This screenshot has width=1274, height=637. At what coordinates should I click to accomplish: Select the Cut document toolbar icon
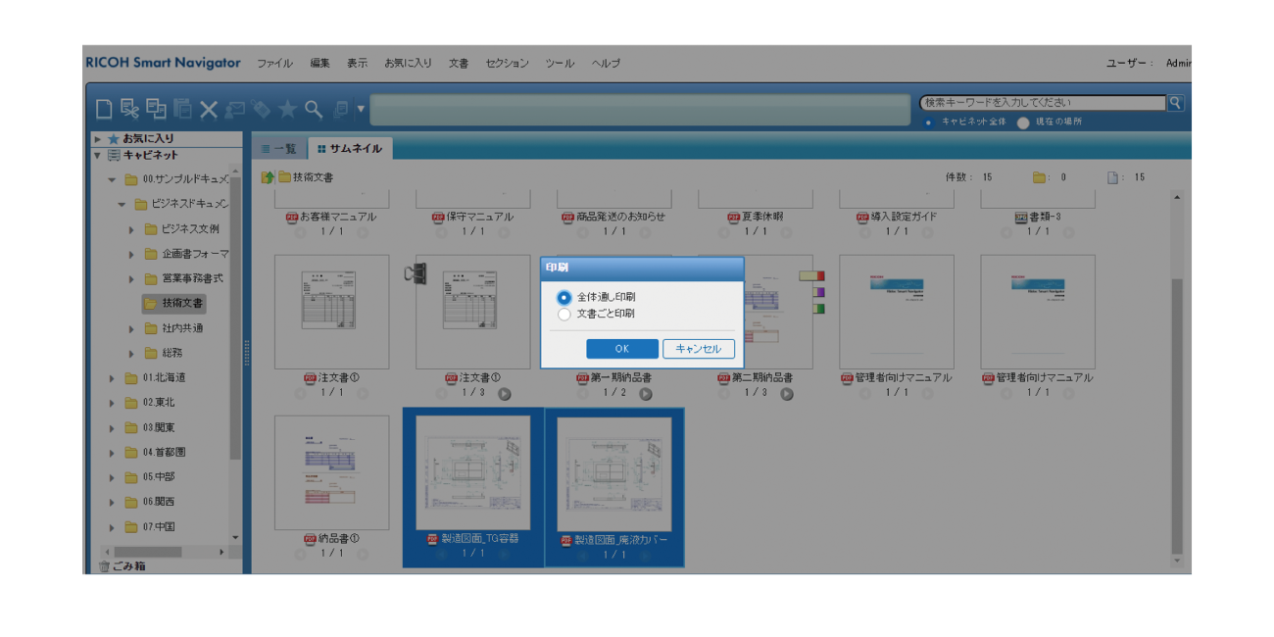pyautogui.click(x=129, y=104)
